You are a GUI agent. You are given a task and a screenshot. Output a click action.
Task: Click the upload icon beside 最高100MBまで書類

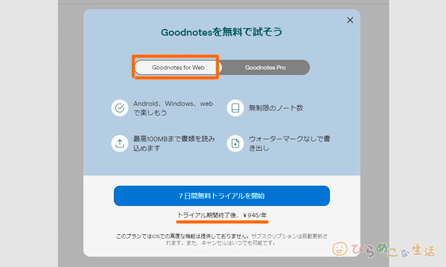pos(120,144)
